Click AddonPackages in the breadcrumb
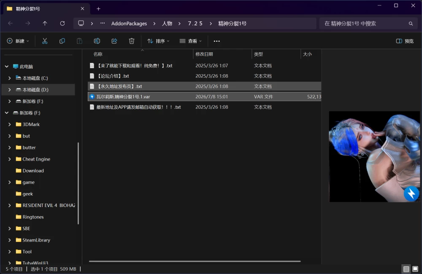 129,24
